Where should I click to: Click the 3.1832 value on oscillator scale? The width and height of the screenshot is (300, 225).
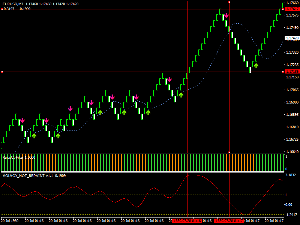[291, 175]
